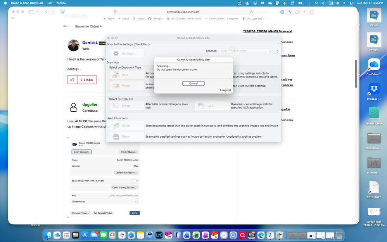Click Safari tab overview icon
The height and width of the screenshot is (242, 387).
pyautogui.click(x=311, y=12)
